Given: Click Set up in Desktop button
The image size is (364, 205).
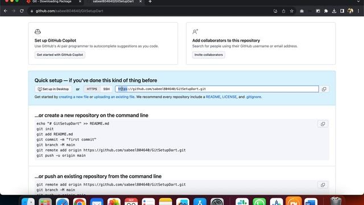Looking at the screenshot, I should click(x=53, y=89).
